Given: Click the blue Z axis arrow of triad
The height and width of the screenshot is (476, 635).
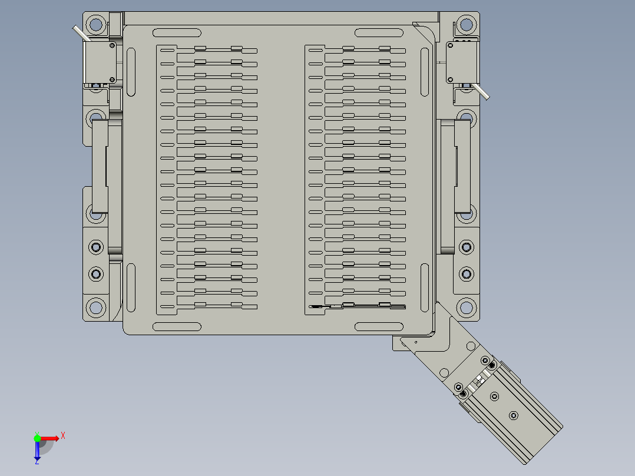Looking at the screenshot, I should click(x=37, y=451).
